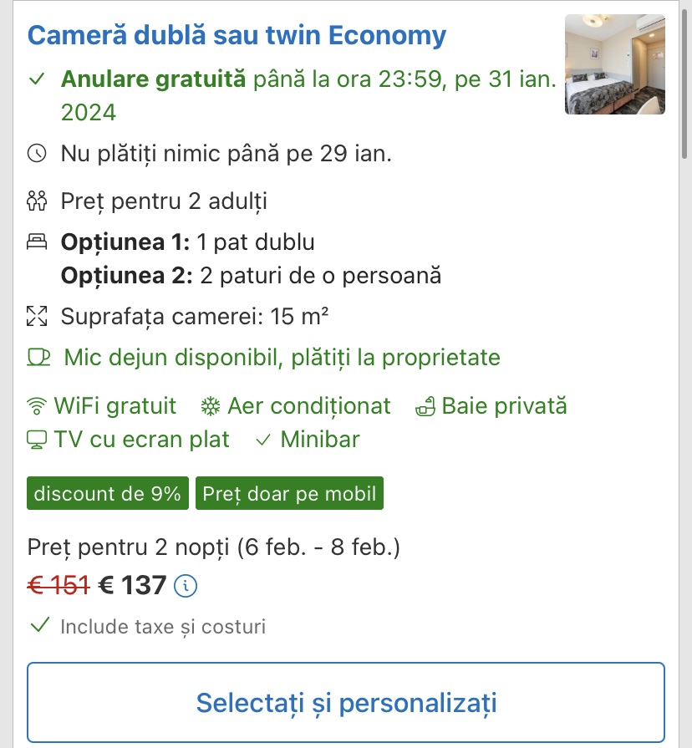Click the WiFi gratuit icon
The width and height of the screenshot is (692, 748).
tap(37, 407)
